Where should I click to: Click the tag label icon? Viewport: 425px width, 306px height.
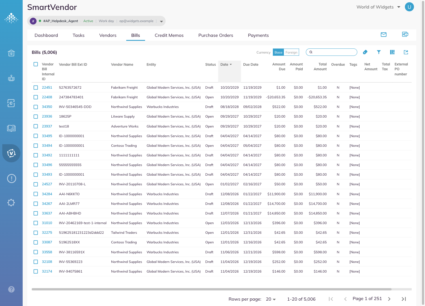(365, 52)
